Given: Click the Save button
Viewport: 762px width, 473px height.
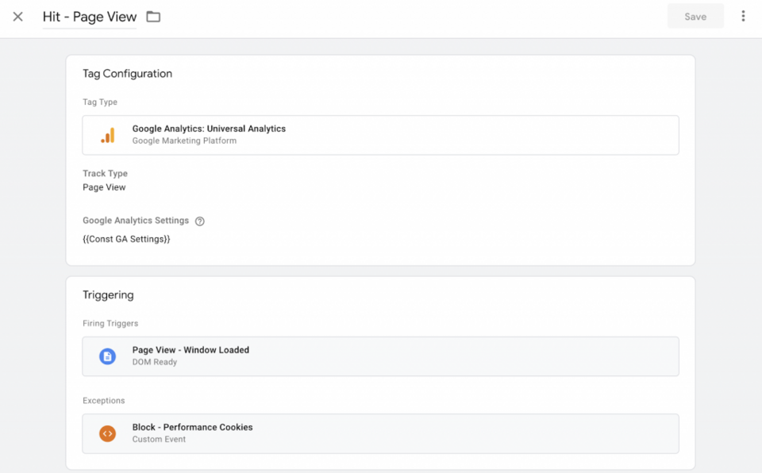Looking at the screenshot, I should 695,17.
